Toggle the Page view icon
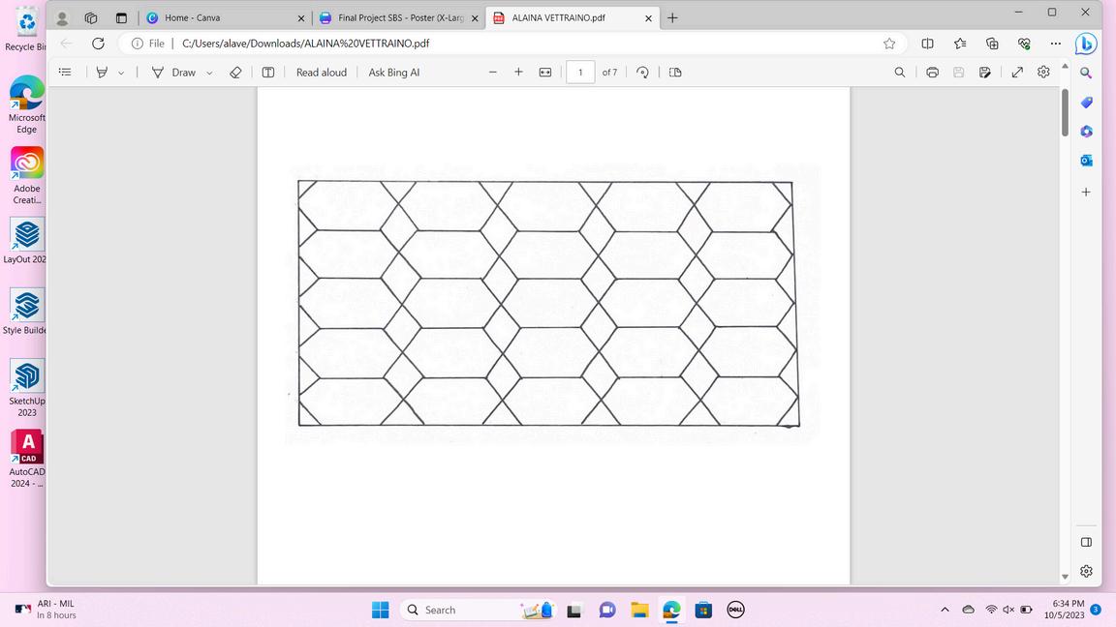The width and height of the screenshot is (1116, 627). point(675,72)
